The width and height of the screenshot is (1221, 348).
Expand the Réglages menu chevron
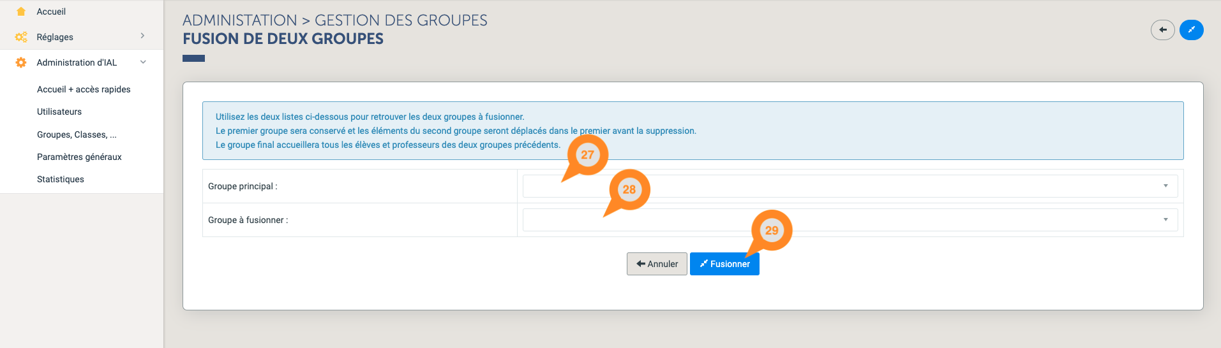click(x=142, y=36)
